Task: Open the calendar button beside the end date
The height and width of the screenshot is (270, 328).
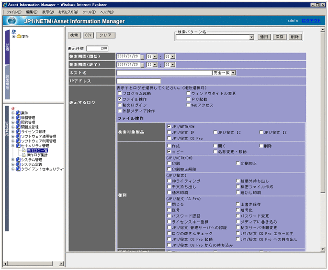Action: coord(142,65)
